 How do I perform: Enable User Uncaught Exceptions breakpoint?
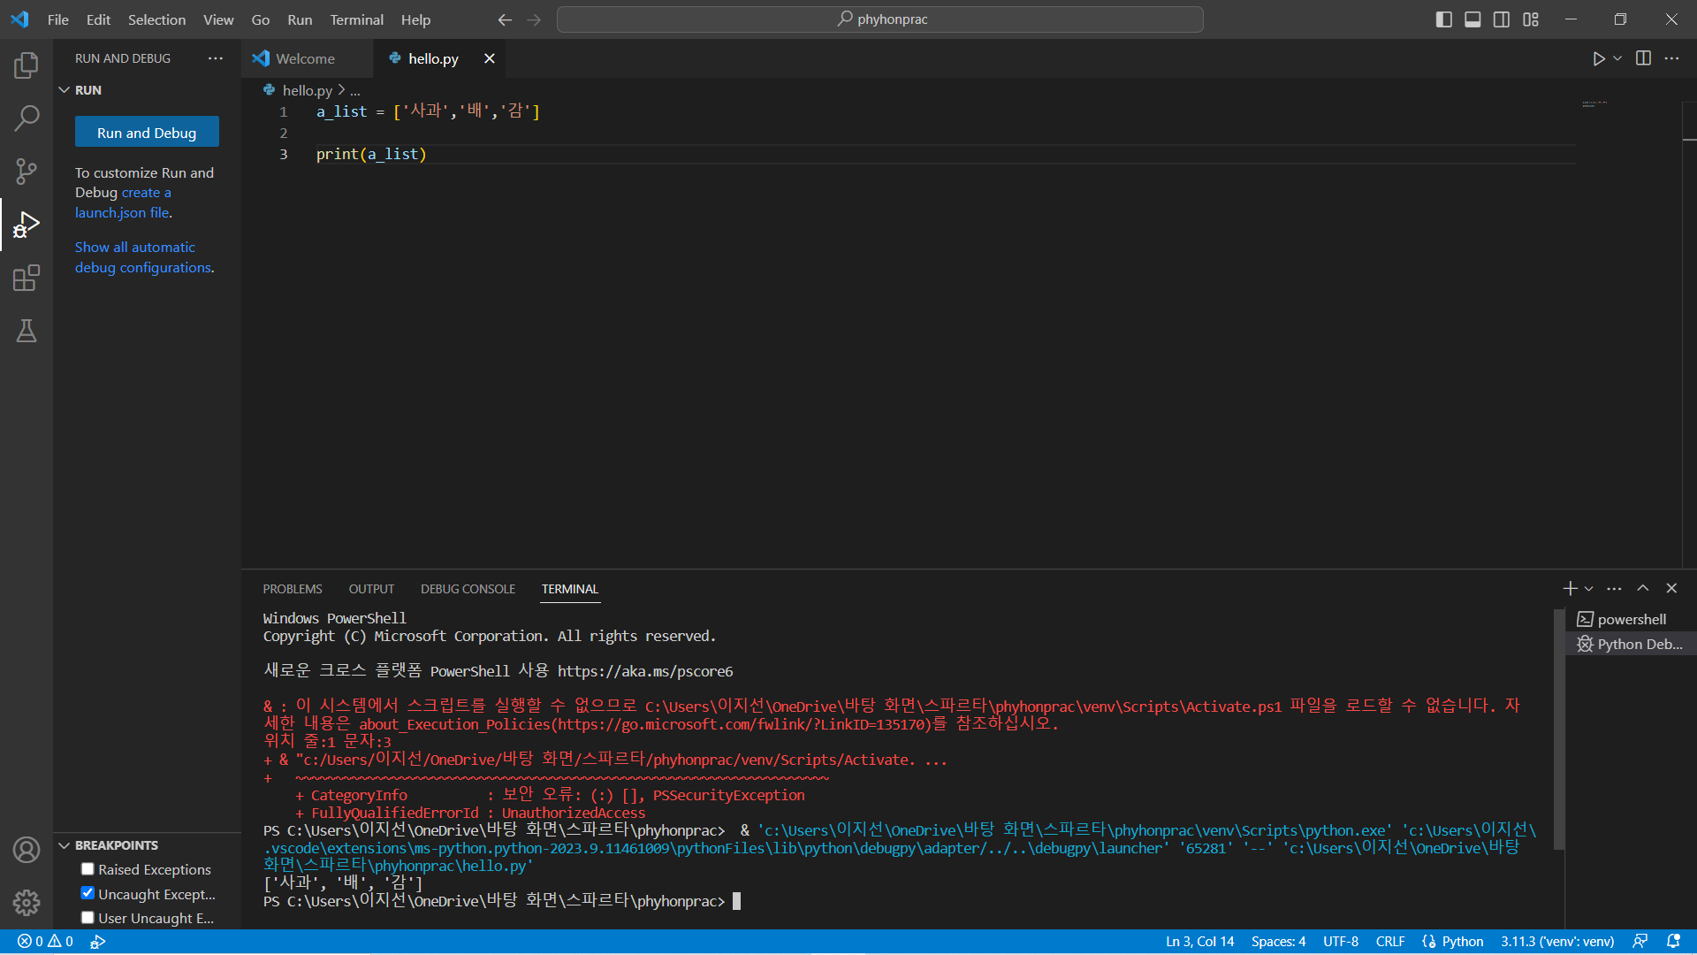tap(88, 918)
